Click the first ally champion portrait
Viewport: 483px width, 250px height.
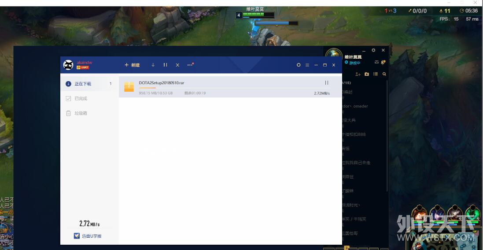point(420,213)
